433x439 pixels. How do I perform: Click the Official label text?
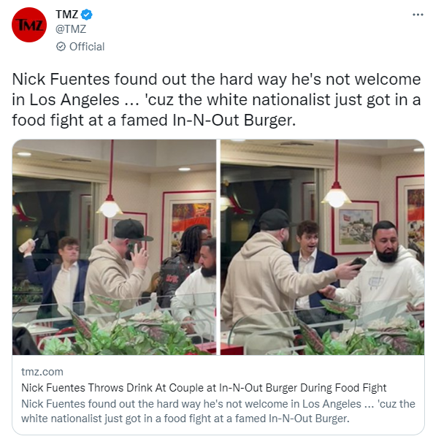coord(87,47)
